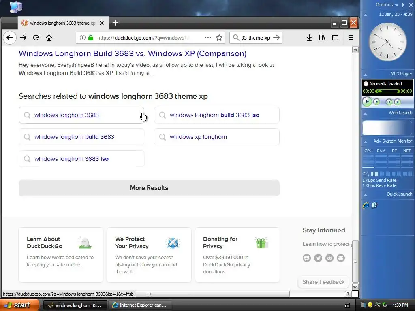The width and height of the screenshot is (415, 311).
Task: Search related: windows longhorn 3683 iso
Action: click(x=81, y=159)
